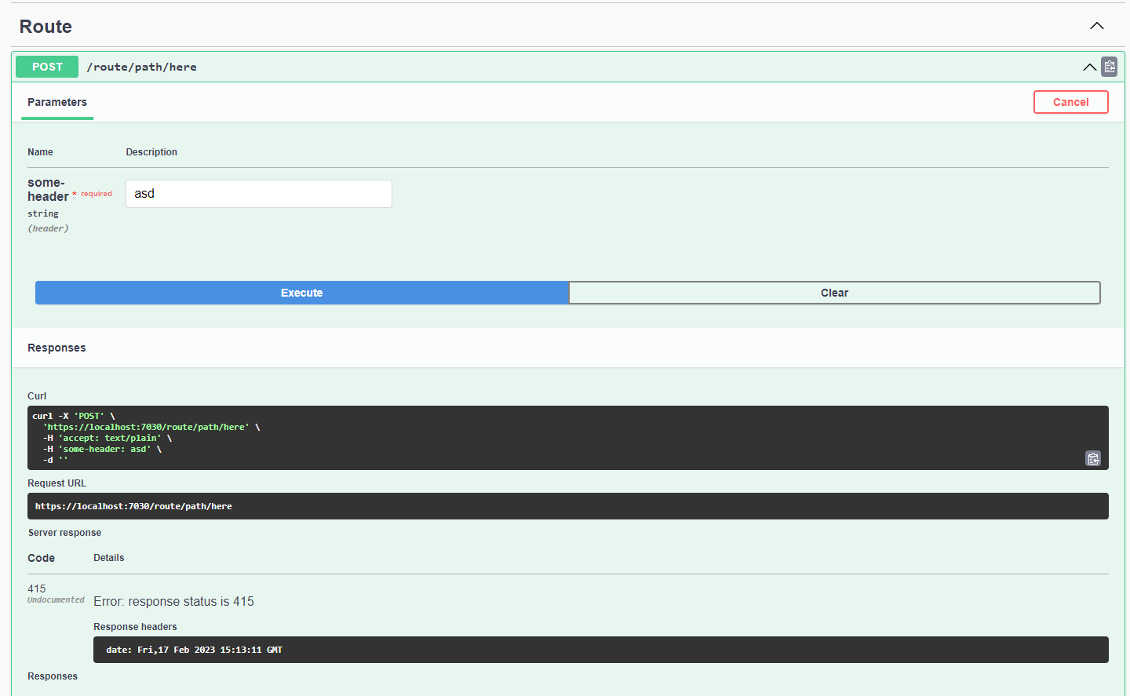Click the 'Request URL' label
This screenshot has height=696, width=1130.
point(56,483)
